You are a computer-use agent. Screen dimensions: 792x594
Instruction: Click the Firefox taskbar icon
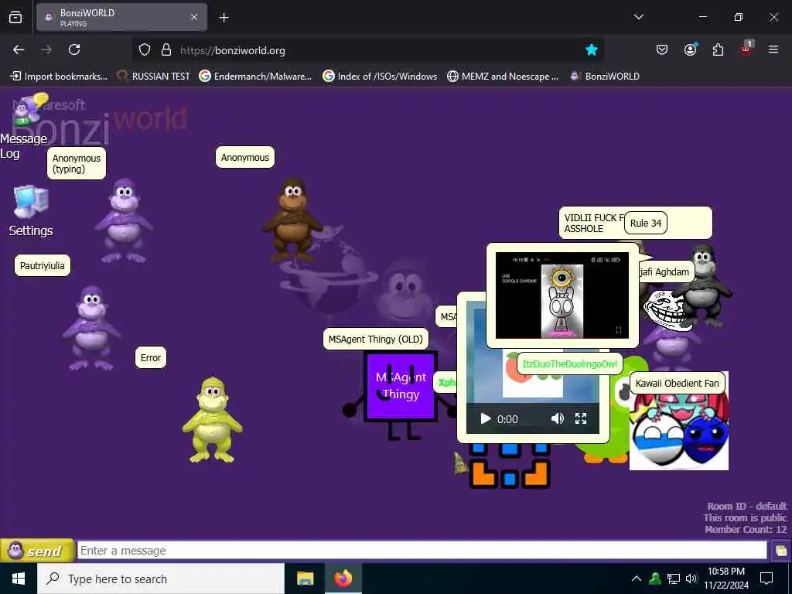point(343,579)
